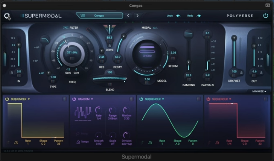The width and height of the screenshot is (274, 161).
Task: Click the Range 3.08oct knob
Action: click(x=113, y=110)
